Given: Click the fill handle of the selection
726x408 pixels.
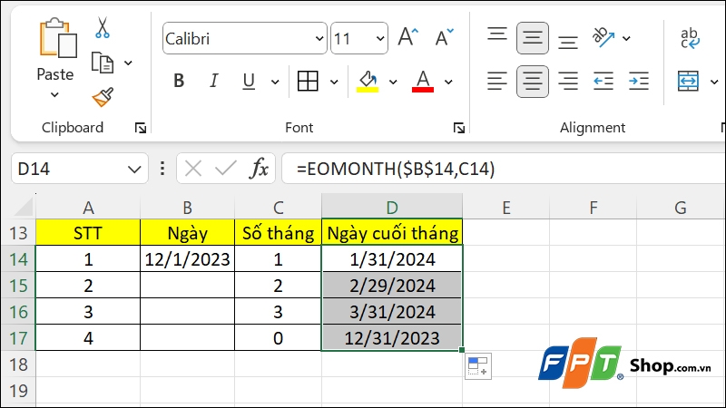Looking at the screenshot, I should [462, 350].
